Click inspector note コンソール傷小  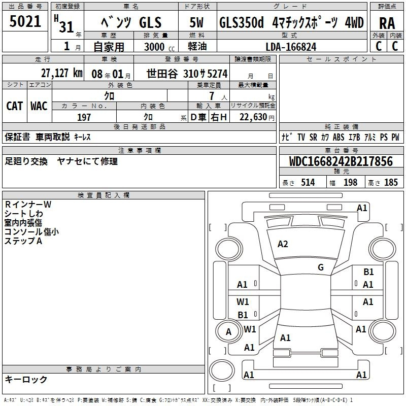point(31,232)
